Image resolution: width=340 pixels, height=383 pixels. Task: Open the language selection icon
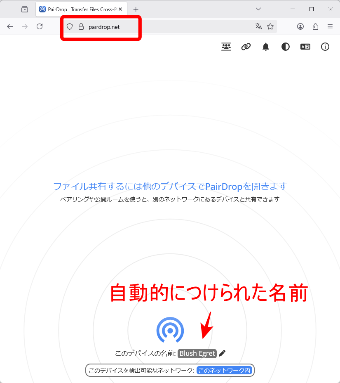tap(305, 46)
